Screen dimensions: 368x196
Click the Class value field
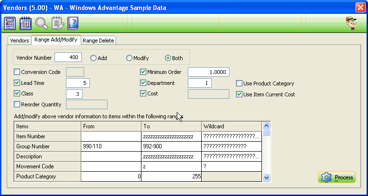(74, 94)
